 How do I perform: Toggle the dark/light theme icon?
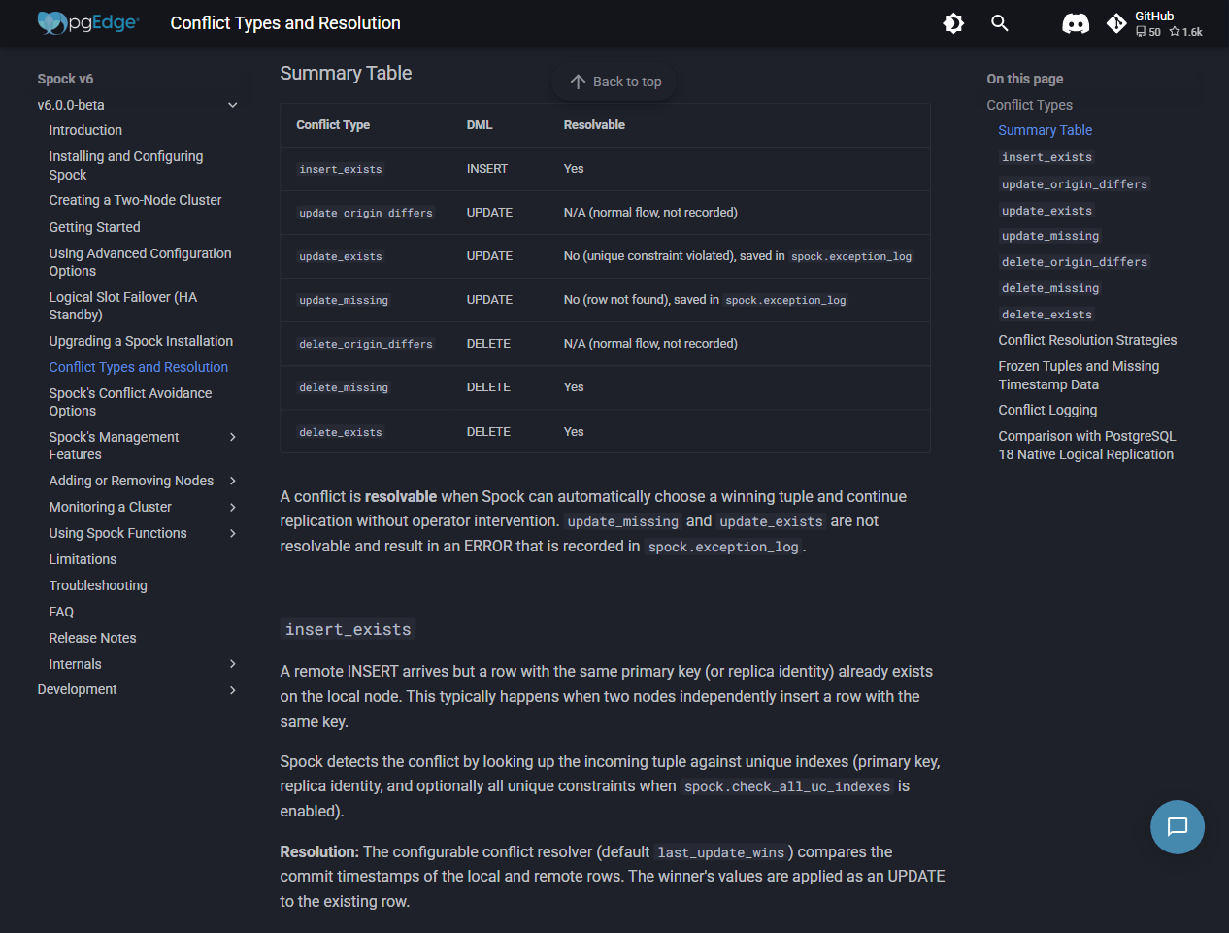click(953, 23)
